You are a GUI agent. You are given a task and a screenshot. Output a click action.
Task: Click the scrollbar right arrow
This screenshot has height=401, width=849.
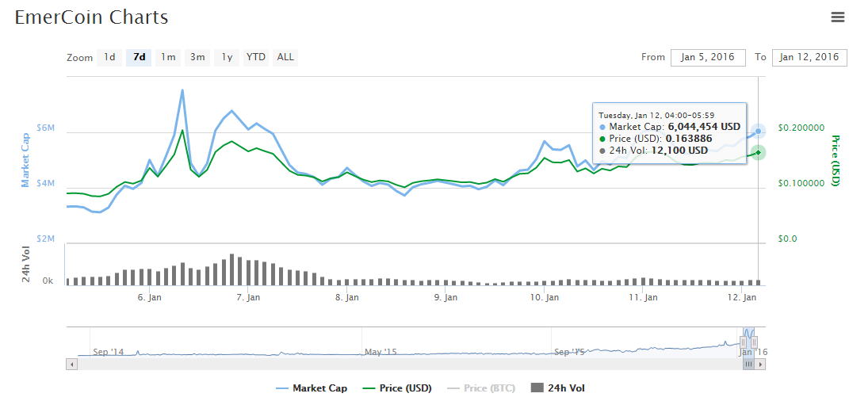(761, 364)
